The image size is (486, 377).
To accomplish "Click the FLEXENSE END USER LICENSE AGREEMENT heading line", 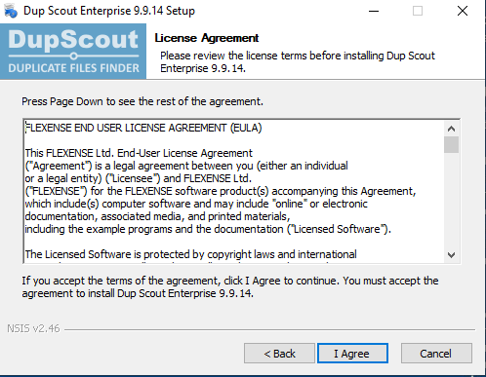I will [143, 128].
